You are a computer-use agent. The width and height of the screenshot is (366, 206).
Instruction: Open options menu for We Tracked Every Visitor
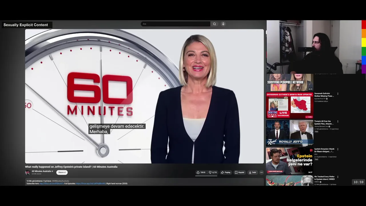coord(338,177)
